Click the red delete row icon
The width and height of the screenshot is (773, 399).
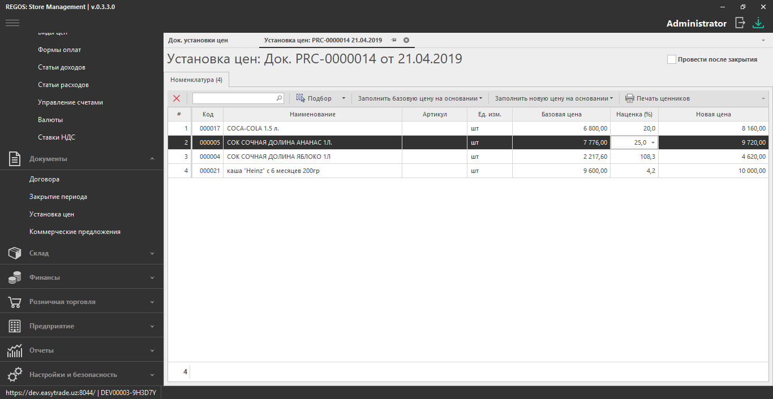(177, 98)
